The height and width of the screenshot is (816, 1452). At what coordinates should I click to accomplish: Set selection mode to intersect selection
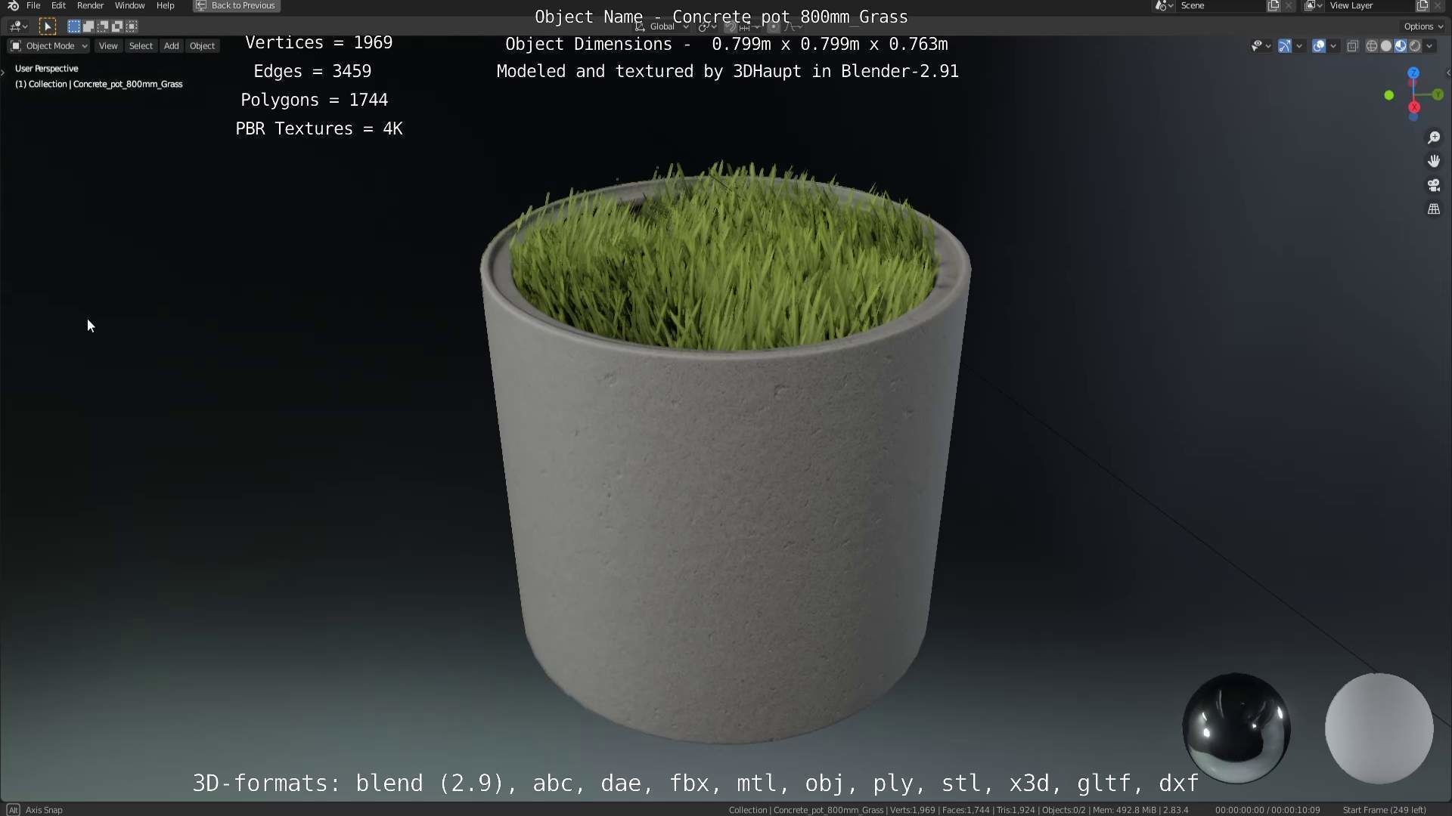pos(132,26)
